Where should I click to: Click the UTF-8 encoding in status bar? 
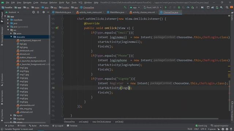coord(203,129)
